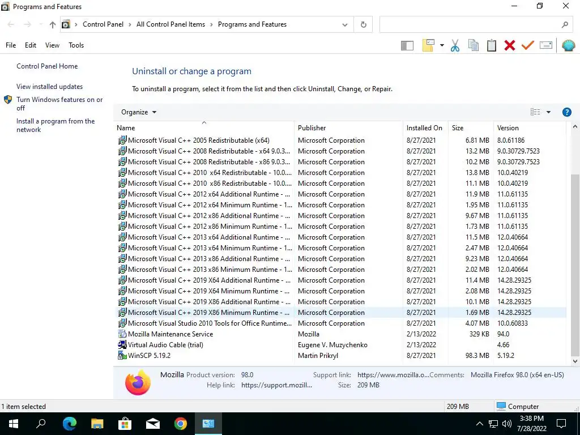Click the Firefox logo in the details pane

[138, 382]
